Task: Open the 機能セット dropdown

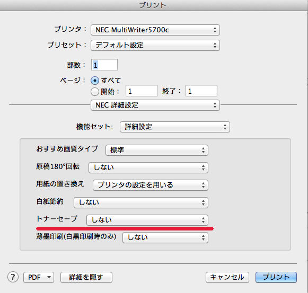Action: pos(175,127)
